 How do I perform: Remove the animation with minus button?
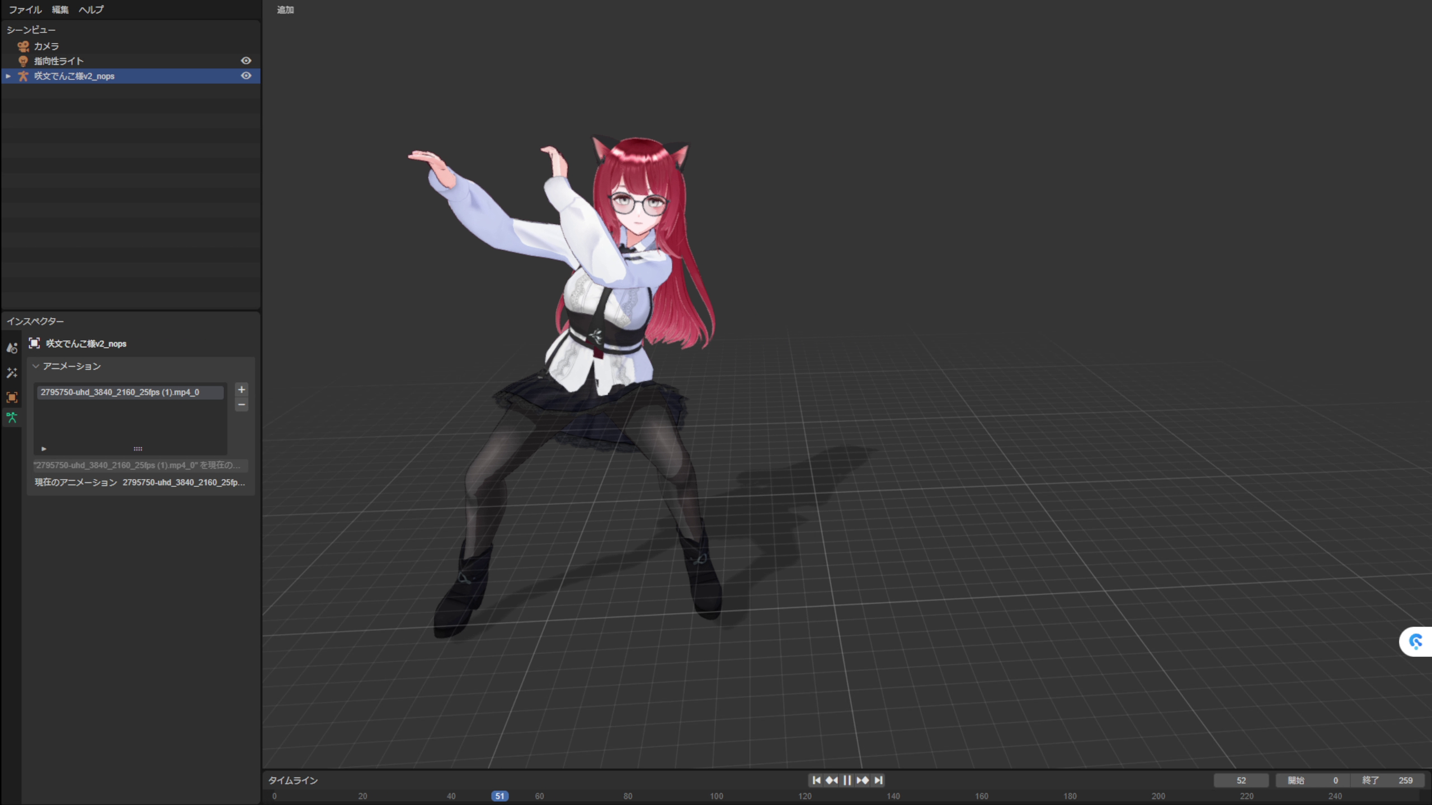click(x=242, y=405)
